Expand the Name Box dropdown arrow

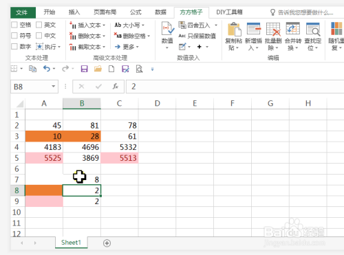(x=54, y=87)
